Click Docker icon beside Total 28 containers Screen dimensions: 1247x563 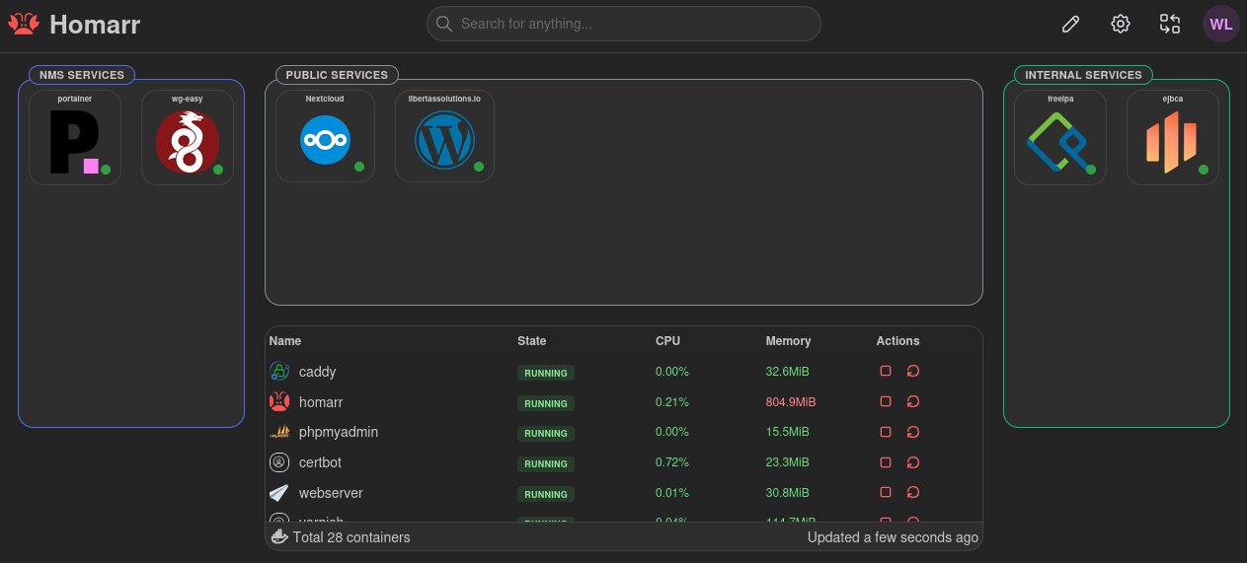click(x=279, y=537)
